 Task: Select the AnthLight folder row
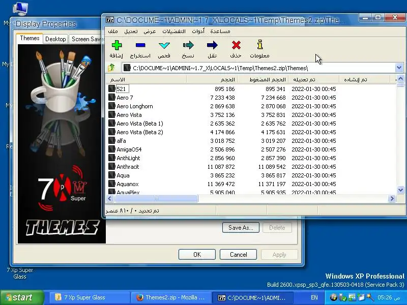click(250, 158)
